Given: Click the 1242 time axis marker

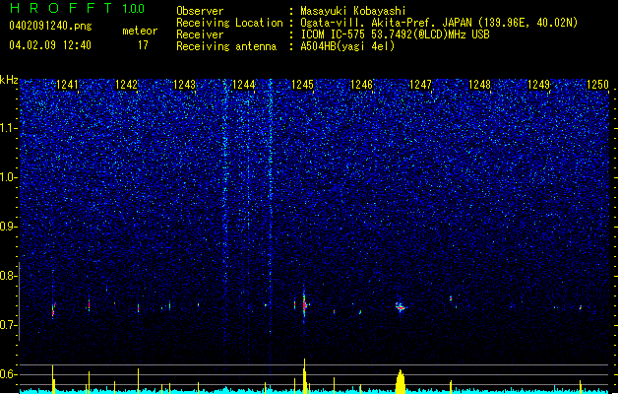Looking at the screenshot, I should (126, 85).
